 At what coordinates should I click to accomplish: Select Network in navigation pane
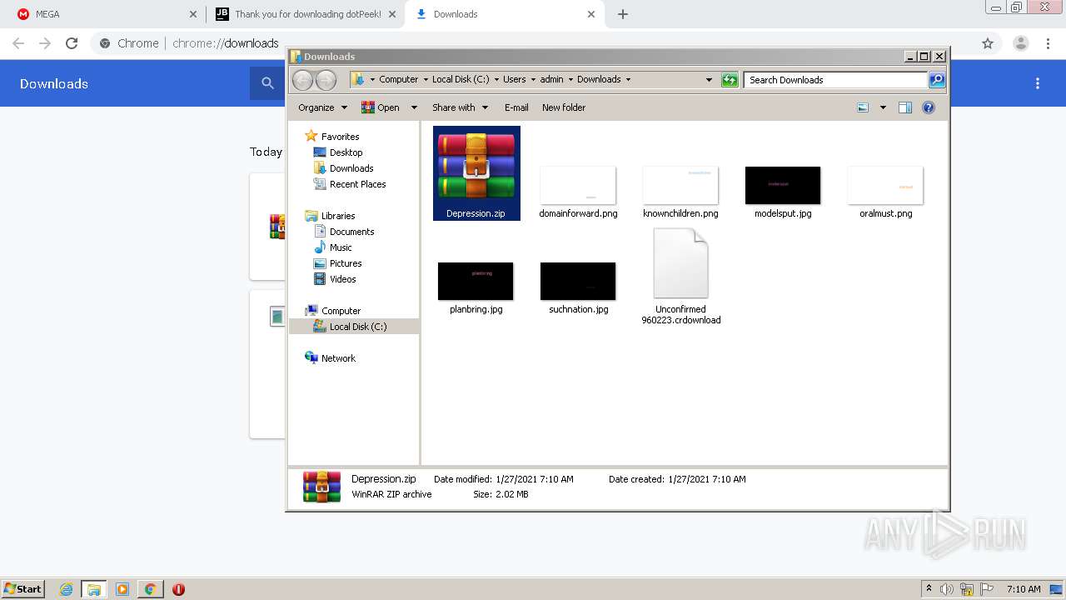[x=331, y=358]
